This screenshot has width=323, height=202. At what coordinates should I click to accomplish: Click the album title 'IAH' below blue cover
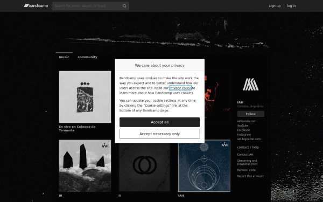pyautogui.click(x=181, y=196)
